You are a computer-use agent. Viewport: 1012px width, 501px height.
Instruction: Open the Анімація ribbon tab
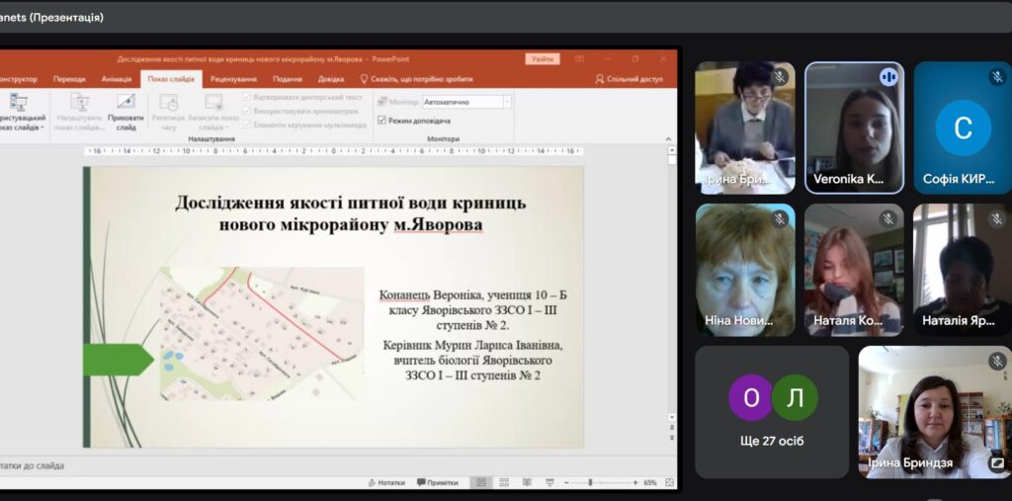pos(116,79)
